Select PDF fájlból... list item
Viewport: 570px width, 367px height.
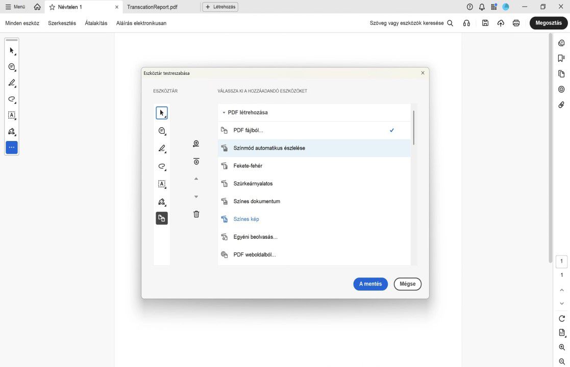point(314,130)
